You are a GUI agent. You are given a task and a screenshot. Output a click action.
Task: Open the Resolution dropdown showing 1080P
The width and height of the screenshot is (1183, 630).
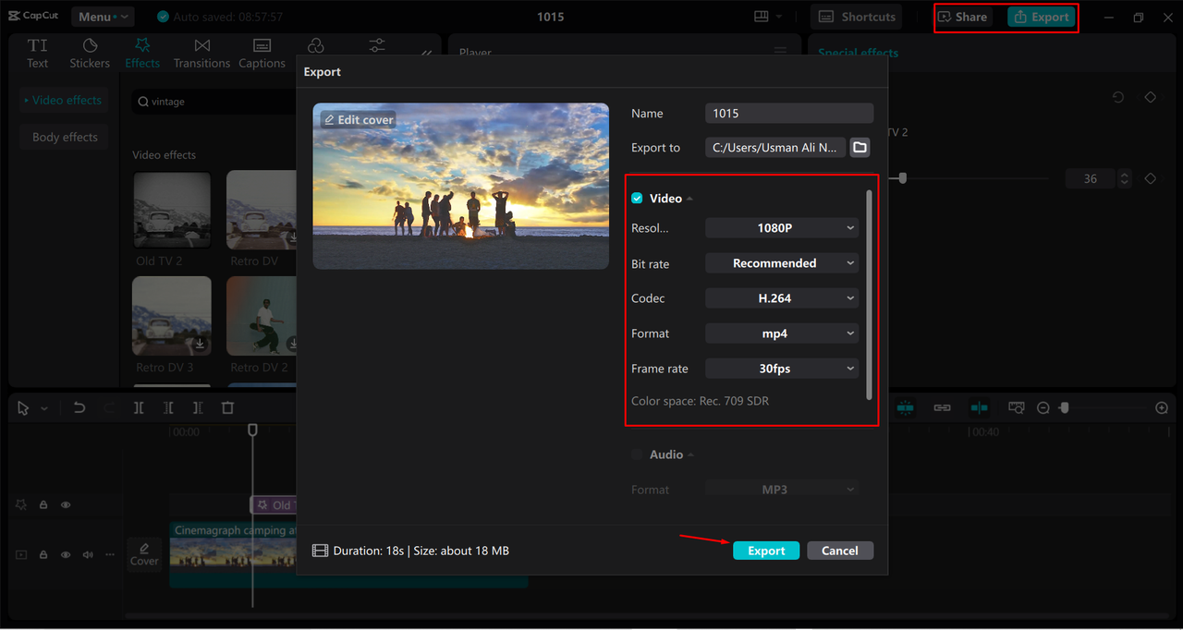point(781,227)
